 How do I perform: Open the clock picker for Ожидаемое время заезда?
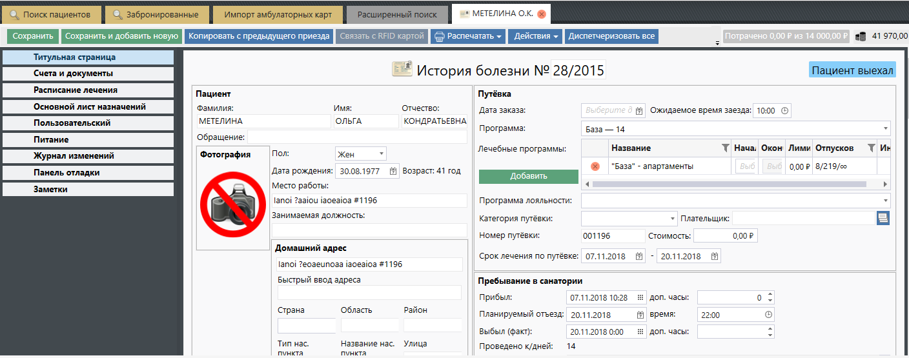(785, 111)
